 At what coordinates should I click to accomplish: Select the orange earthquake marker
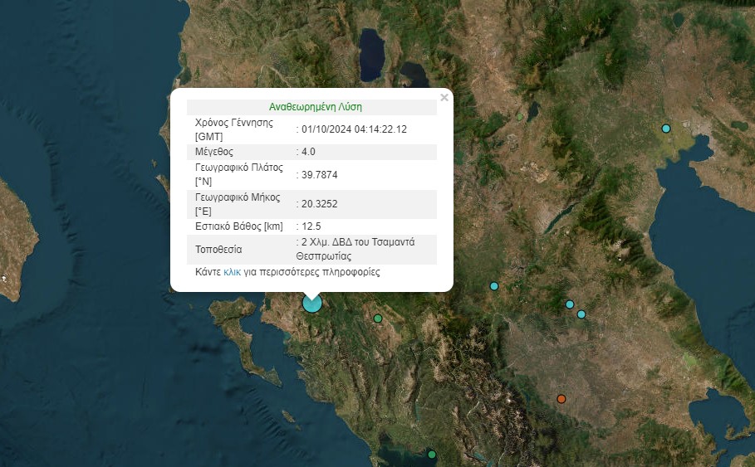coord(561,399)
